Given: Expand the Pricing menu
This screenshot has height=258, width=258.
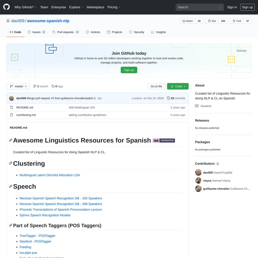Looking at the screenshot, I should pos(114,7).
